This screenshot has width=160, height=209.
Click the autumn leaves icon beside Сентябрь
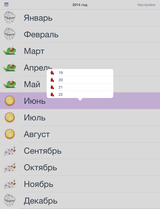coord(10,150)
